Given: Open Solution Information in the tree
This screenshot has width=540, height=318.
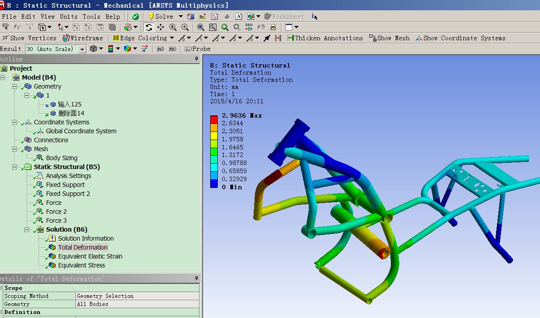Looking at the screenshot, I should click(x=86, y=238).
